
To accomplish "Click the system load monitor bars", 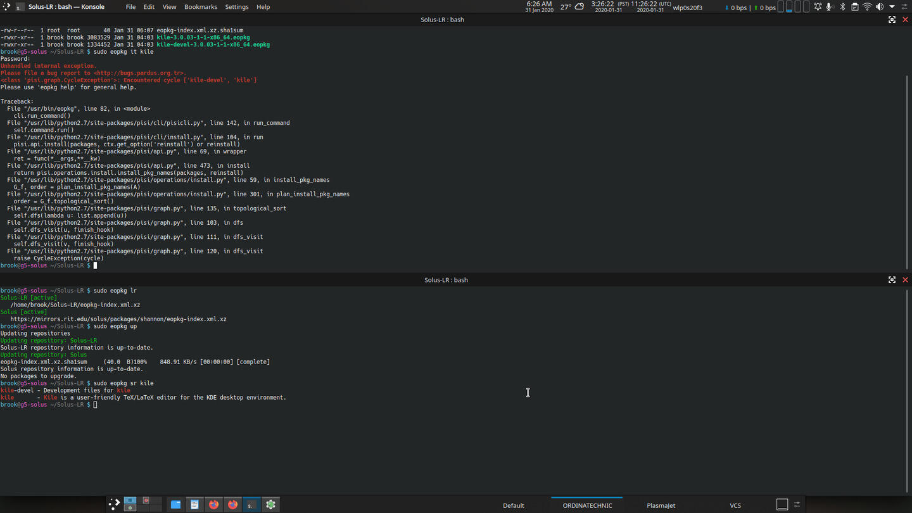I will 794,7.
